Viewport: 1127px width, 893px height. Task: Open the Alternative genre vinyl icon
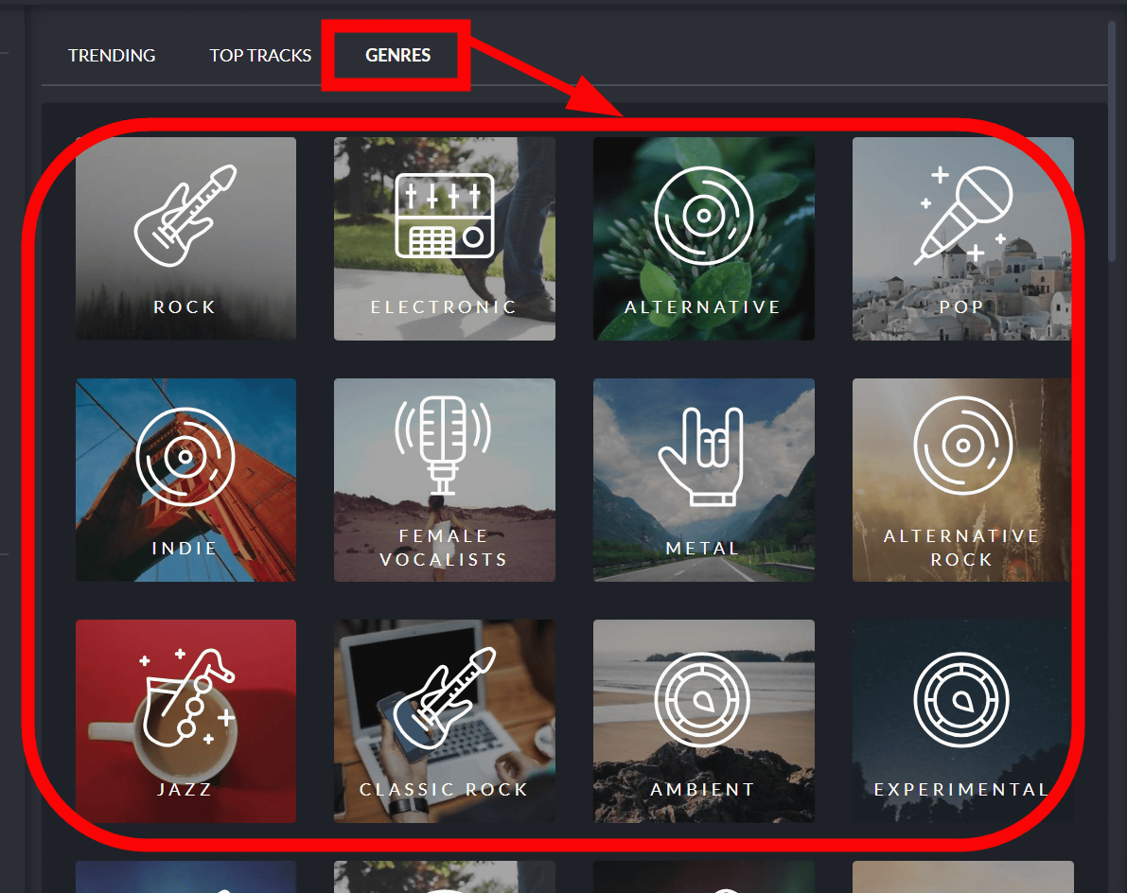click(704, 216)
